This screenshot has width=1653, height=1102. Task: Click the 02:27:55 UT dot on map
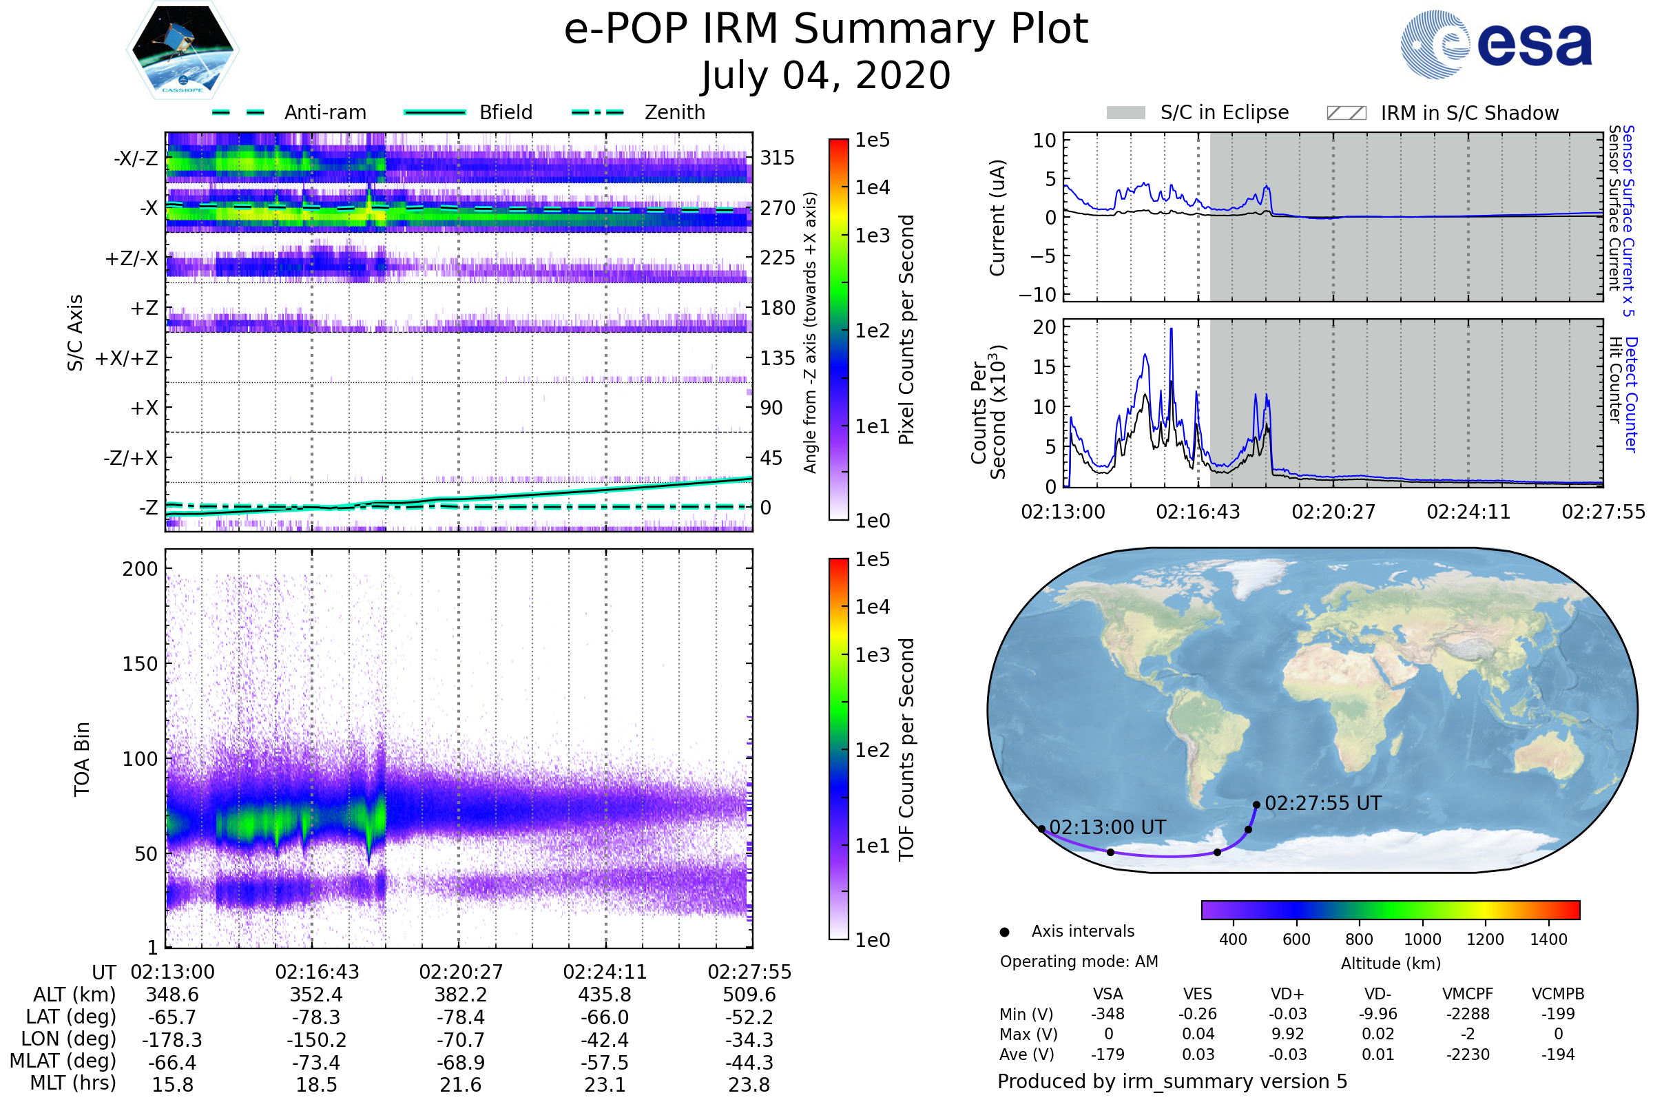point(1256,804)
